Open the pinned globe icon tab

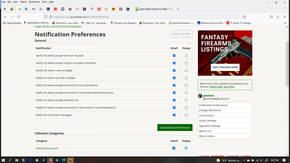point(70,9)
